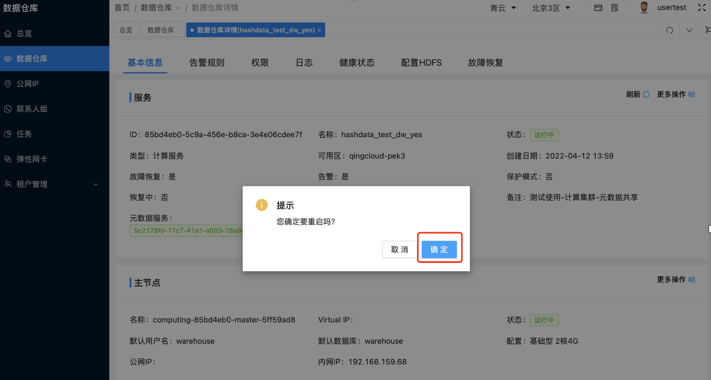Confirm restart with the 确定 button
This screenshot has width=711, height=380.
point(439,249)
